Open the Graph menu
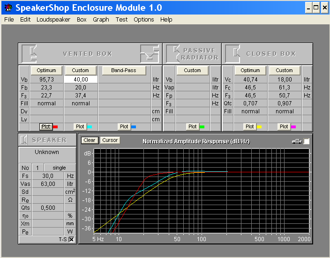The width and height of the screenshot is (330, 258). pyautogui.click(x=101, y=20)
